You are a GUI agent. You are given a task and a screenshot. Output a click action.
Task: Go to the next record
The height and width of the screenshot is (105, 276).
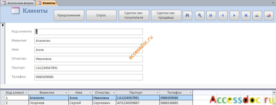(234, 15)
